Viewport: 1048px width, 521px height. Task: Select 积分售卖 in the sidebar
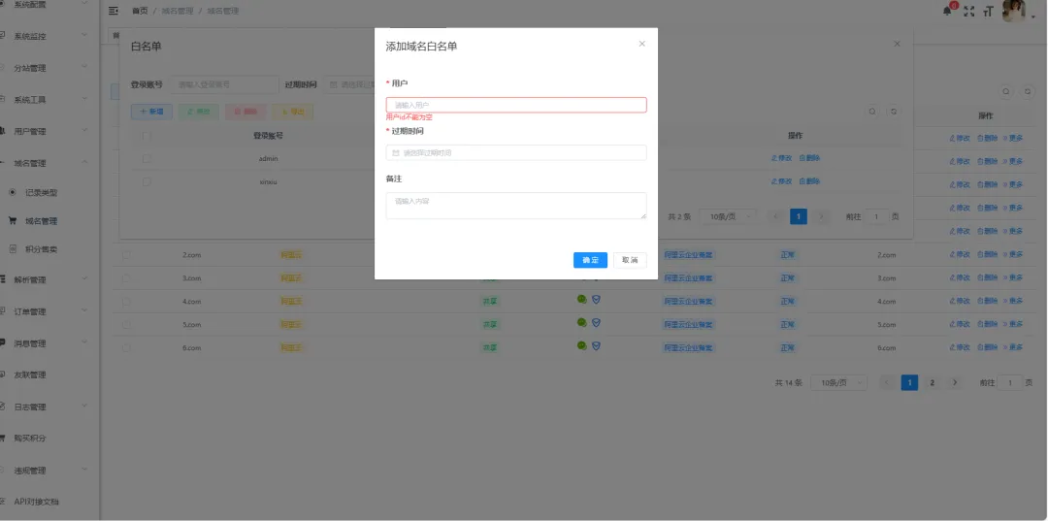click(41, 249)
